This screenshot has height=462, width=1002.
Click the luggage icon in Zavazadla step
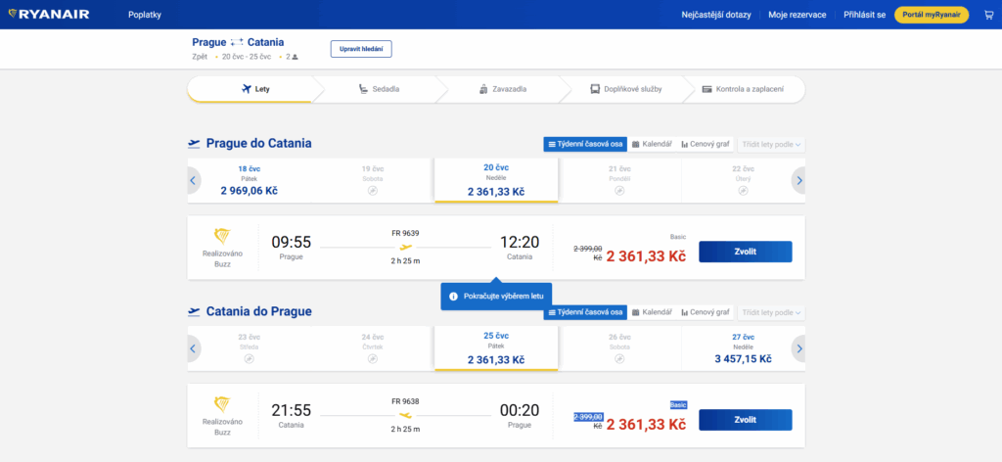pyautogui.click(x=483, y=89)
